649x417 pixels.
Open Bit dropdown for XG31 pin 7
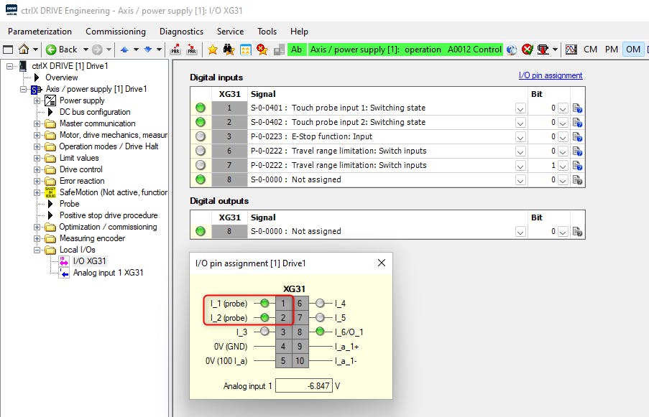pyautogui.click(x=563, y=166)
